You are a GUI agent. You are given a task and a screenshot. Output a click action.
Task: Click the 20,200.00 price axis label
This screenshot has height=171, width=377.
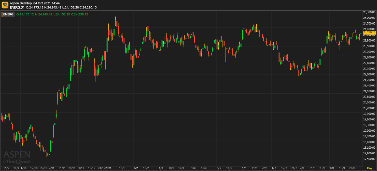pyautogui.click(x=369, y=108)
